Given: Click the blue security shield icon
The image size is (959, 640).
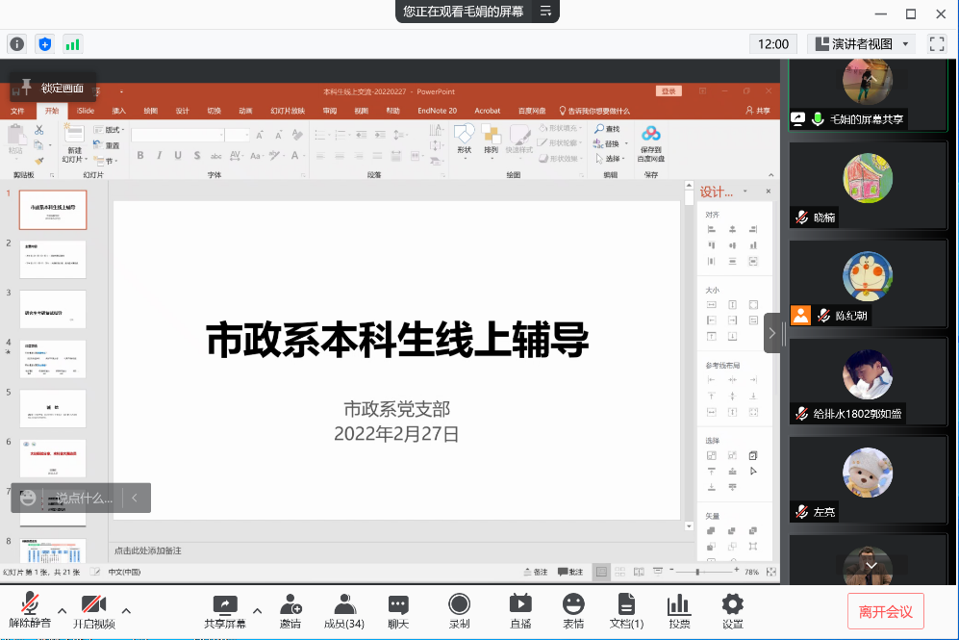Looking at the screenshot, I should click(44, 43).
